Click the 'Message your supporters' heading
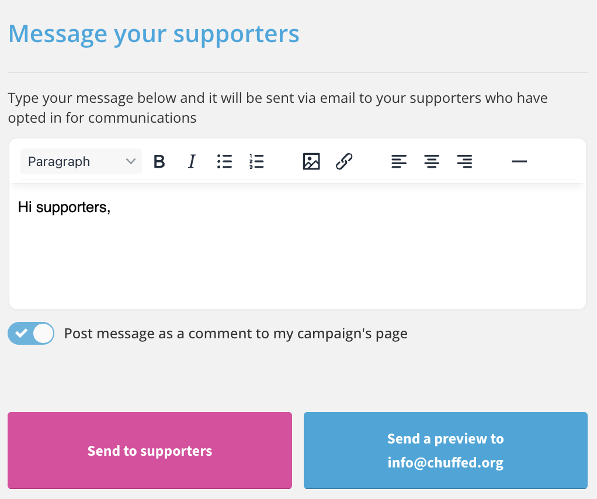Screen dimensions: 597x499 tap(154, 34)
